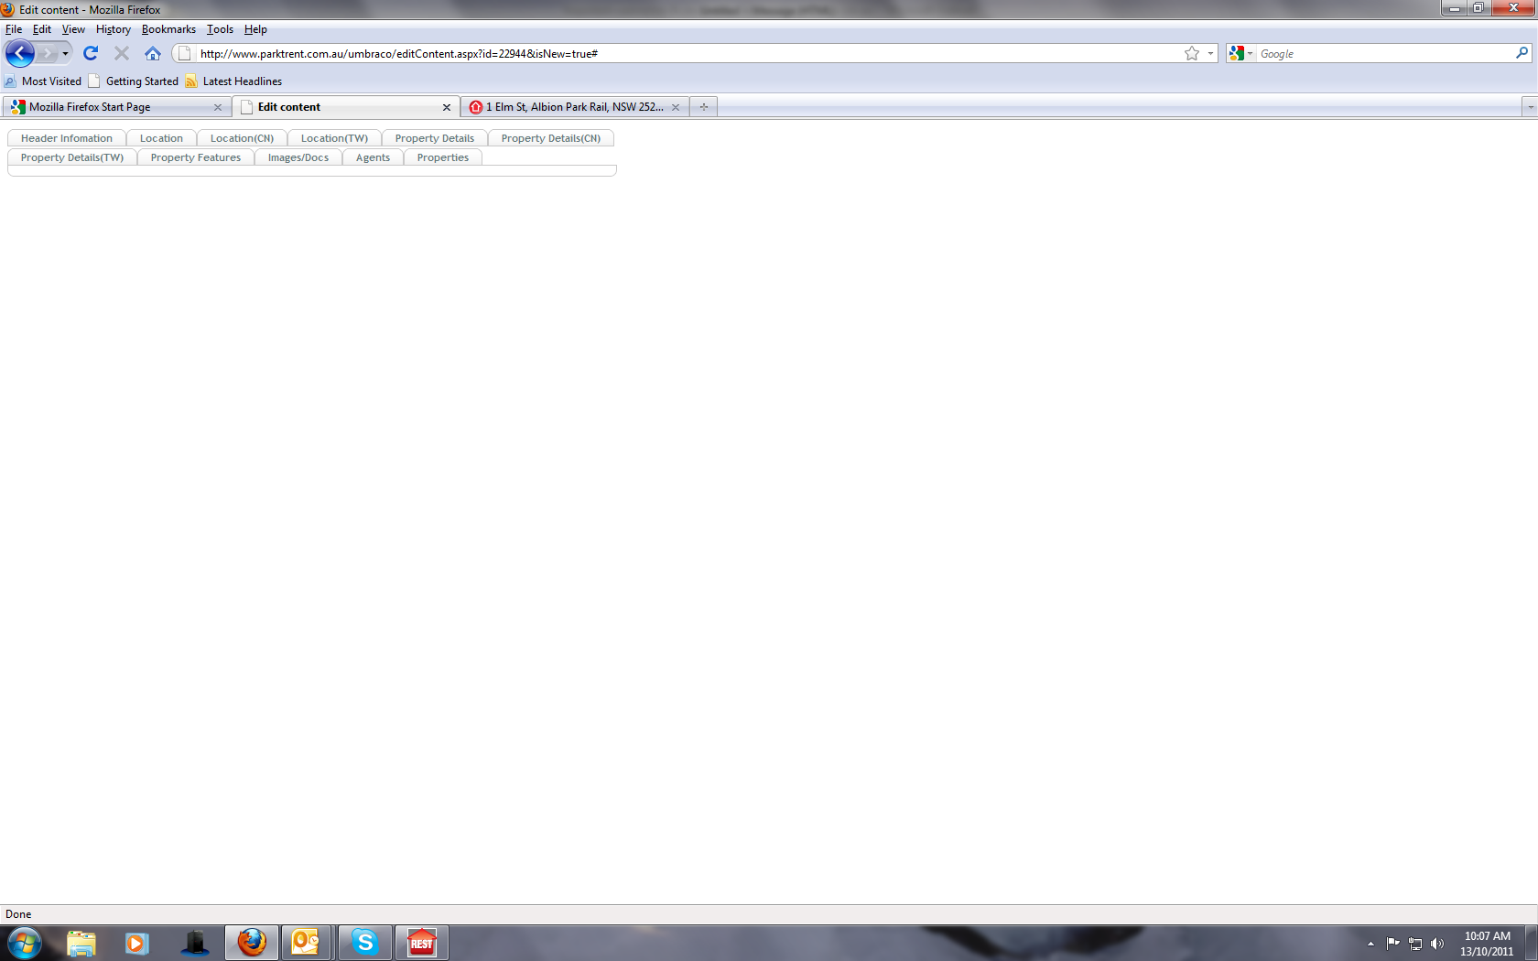The width and height of the screenshot is (1538, 961).
Task: Open the back/forward history dropdown arrow
Action: 65,54
